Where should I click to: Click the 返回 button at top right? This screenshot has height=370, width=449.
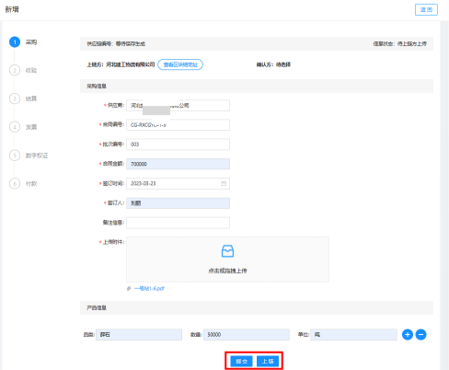click(426, 9)
